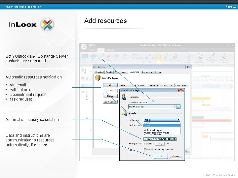
Task: Open the Details tab in Edit Activity
Action: pos(109,72)
